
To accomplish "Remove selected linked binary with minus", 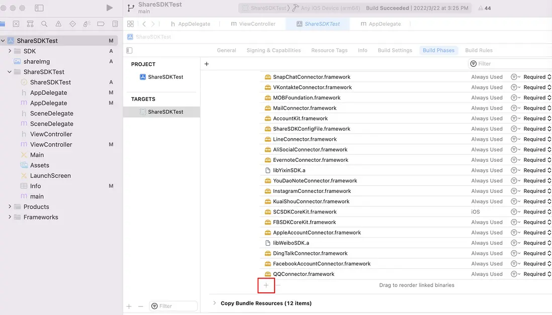I will coord(278,285).
